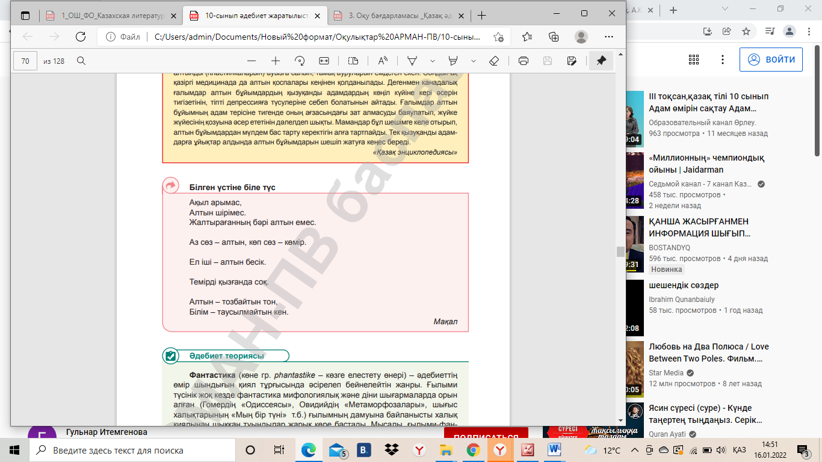Open Task View on taskbar
Viewport: 822px width, 462px height.
tap(279, 450)
